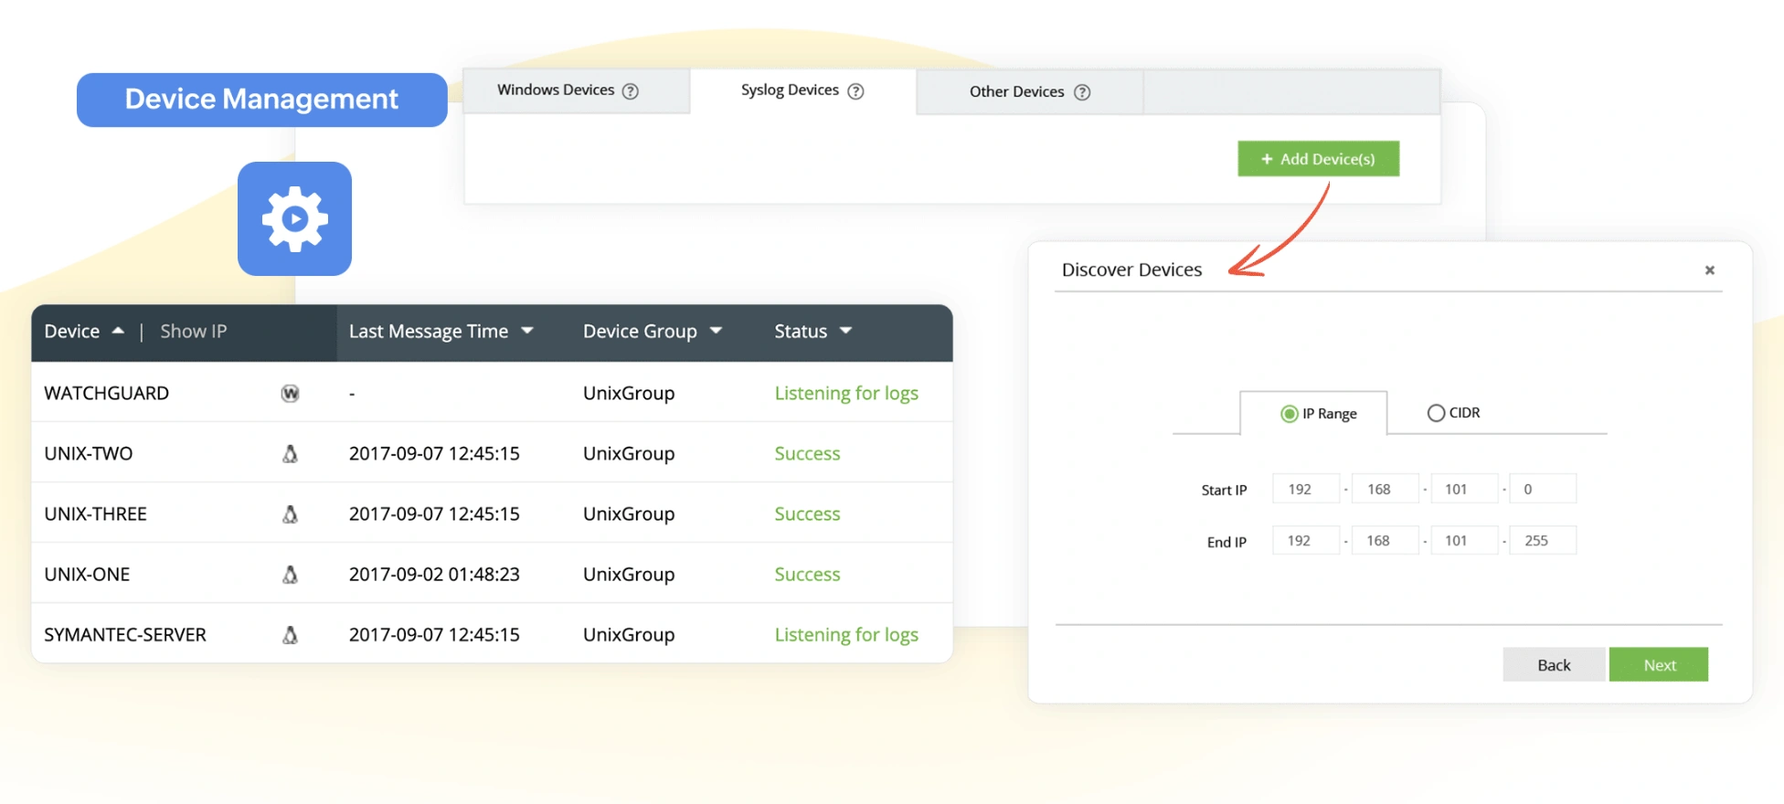Close the Discover Devices dialog
This screenshot has height=804, width=1784.
1710,270
